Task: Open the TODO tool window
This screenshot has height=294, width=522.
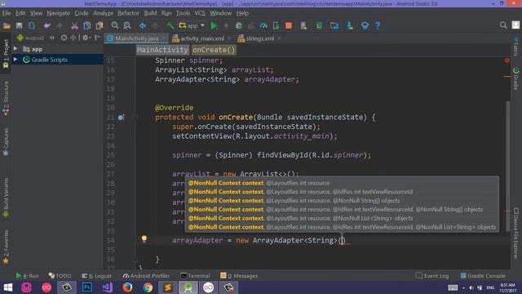Action: point(60,276)
